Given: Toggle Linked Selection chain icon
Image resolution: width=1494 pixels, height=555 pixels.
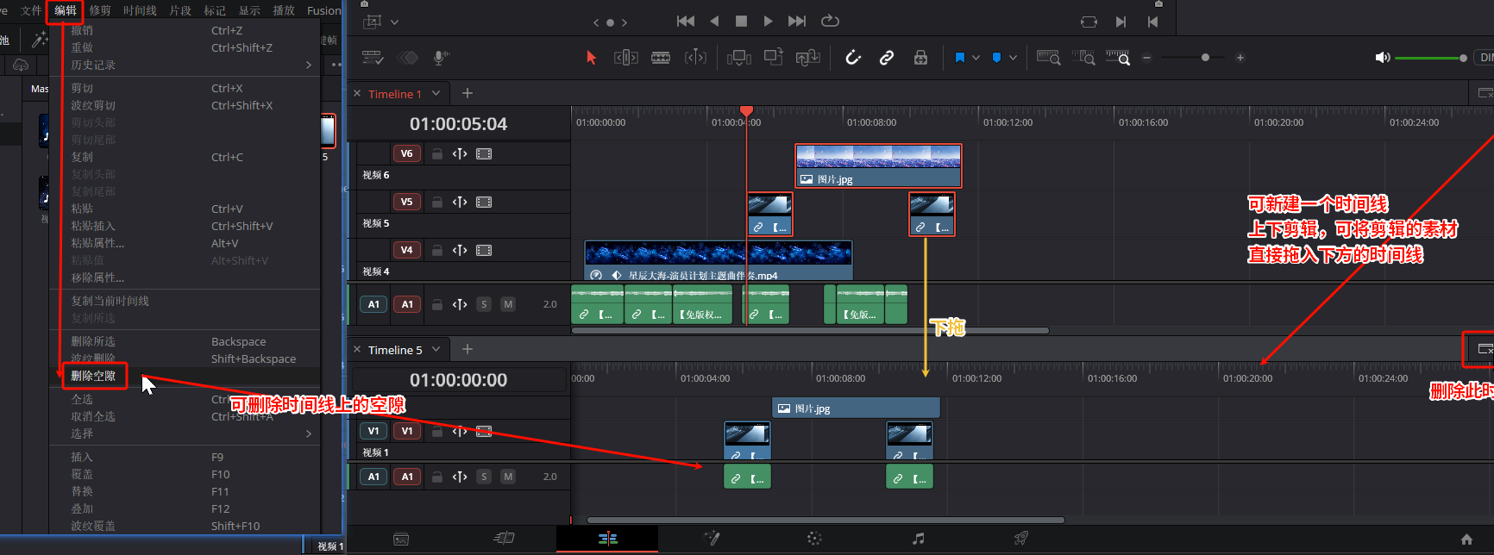Looking at the screenshot, I should point(887,58).
